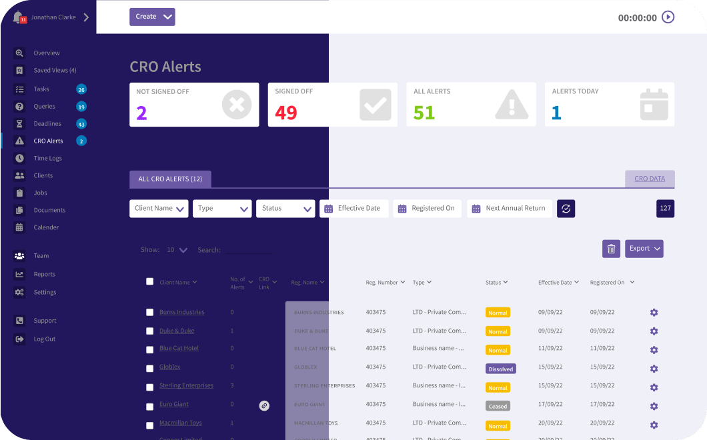Pick an Effective Date filter

click(x=354, y=209)
